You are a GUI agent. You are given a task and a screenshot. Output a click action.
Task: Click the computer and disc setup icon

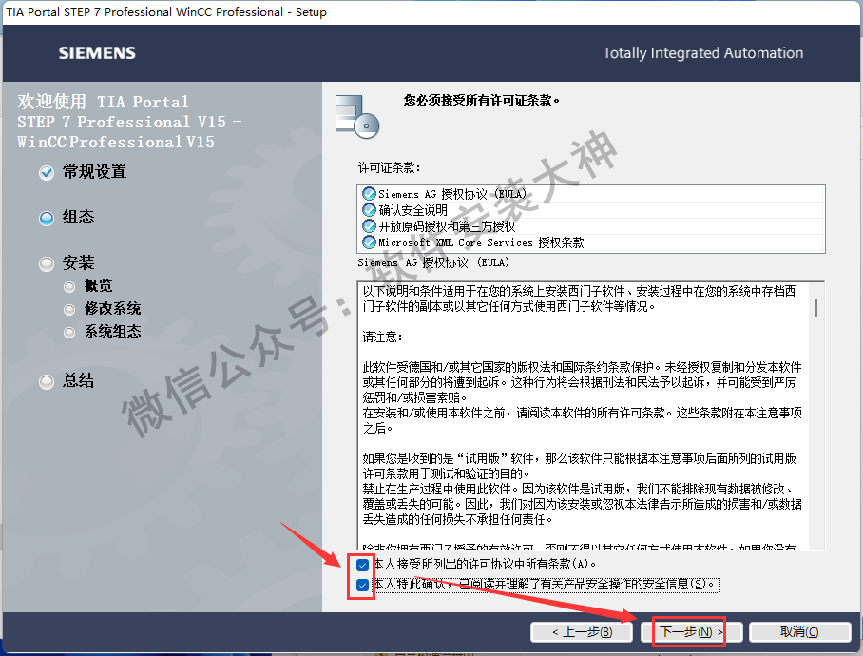coord(357,117)
